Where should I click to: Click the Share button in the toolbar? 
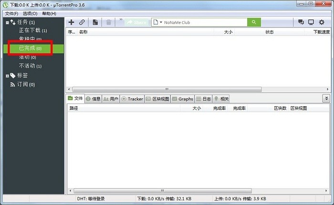point(136,22)
